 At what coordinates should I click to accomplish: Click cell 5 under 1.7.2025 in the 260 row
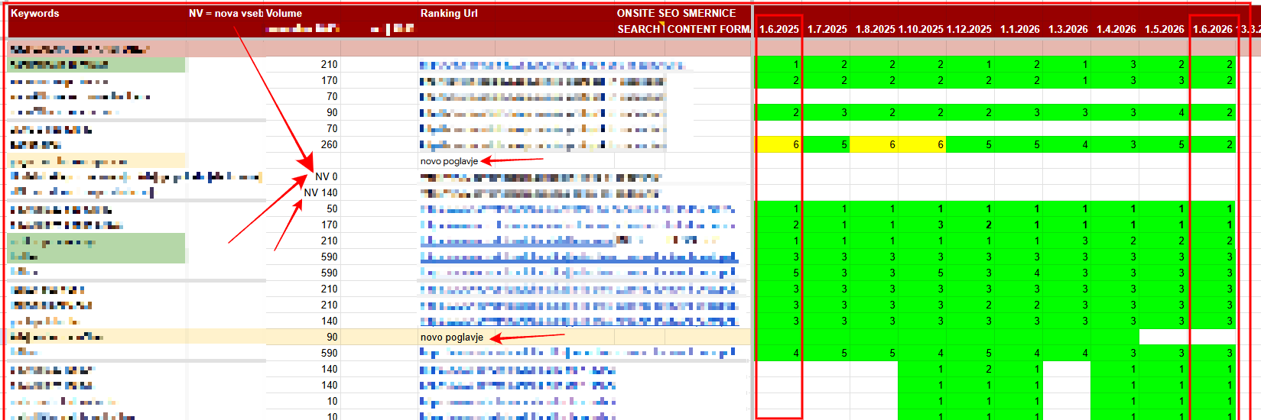(x=827, y=144)
